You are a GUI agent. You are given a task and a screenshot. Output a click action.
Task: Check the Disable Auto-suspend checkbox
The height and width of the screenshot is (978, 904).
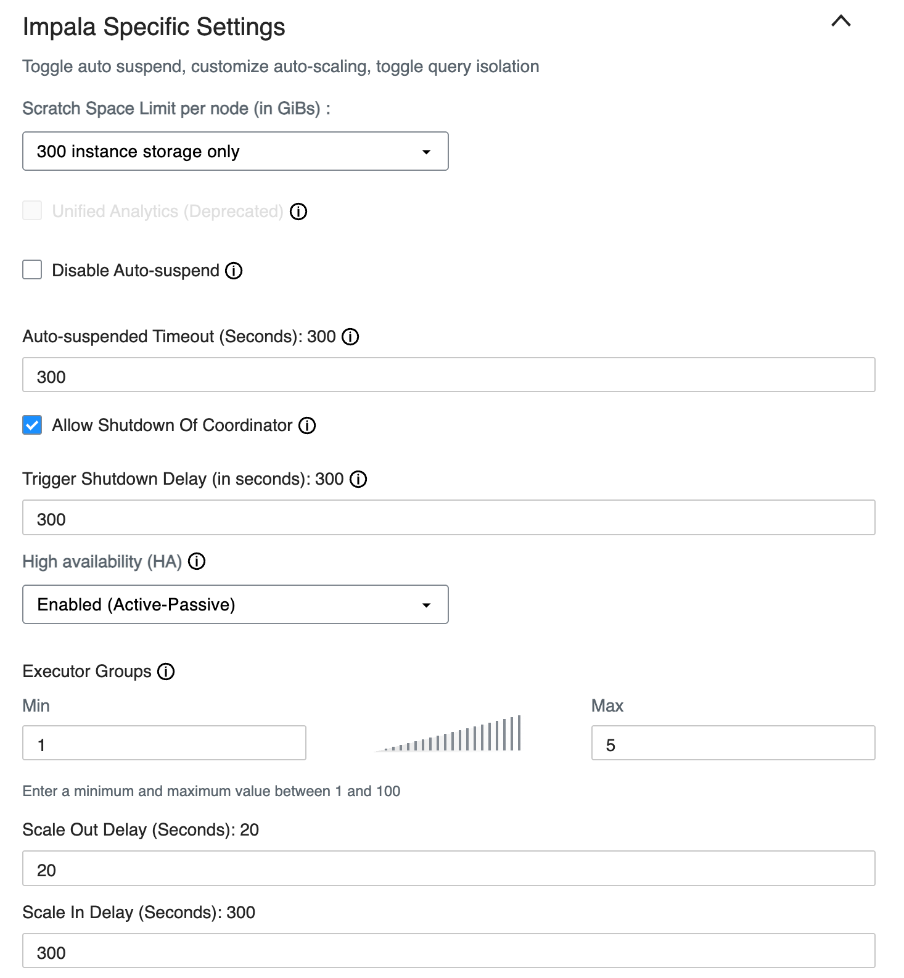point(32,270)
